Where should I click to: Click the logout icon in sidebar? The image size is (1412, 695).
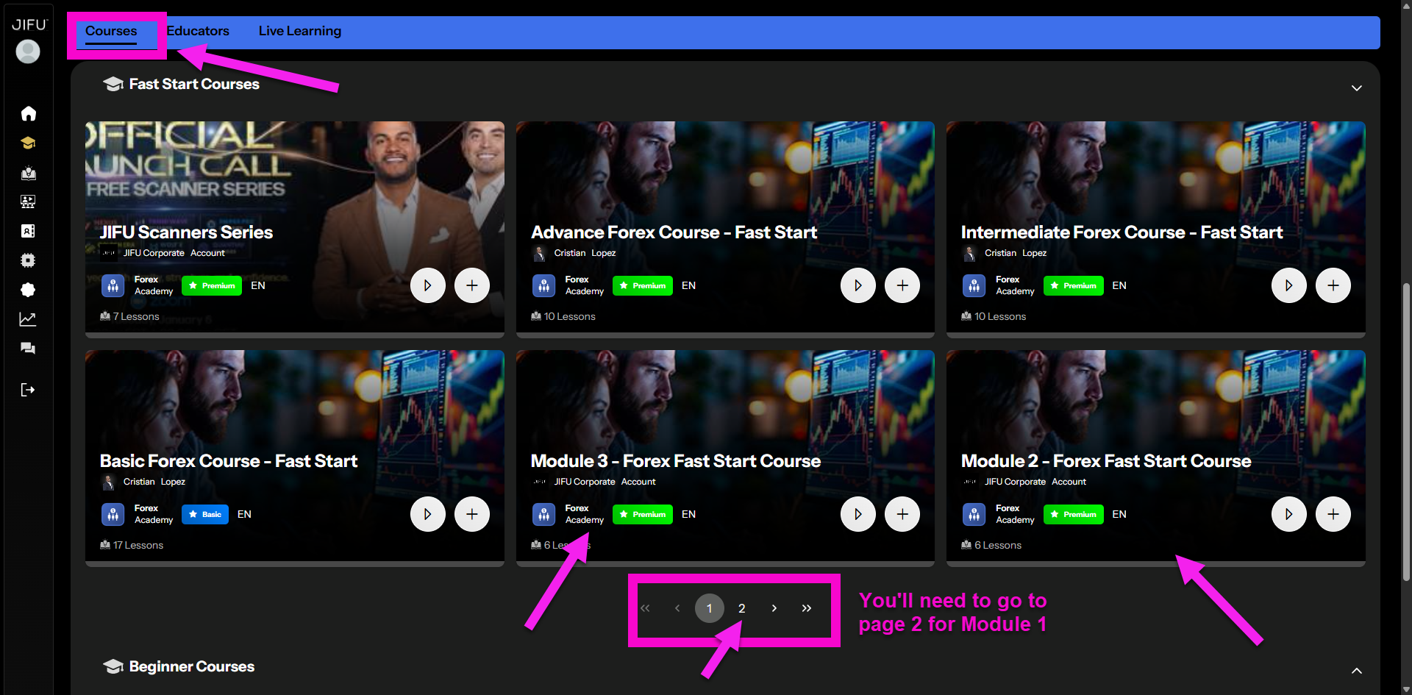click(28, 390)
